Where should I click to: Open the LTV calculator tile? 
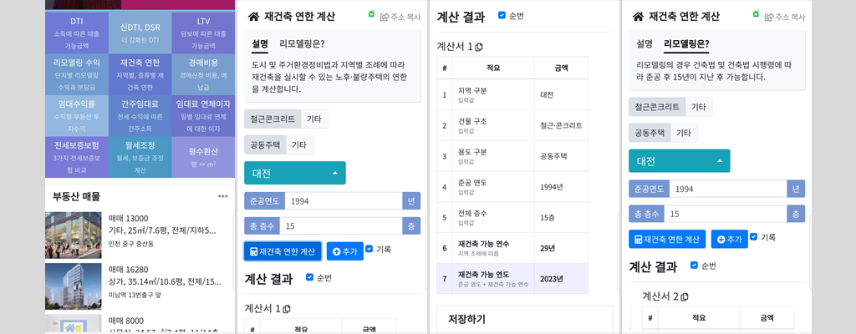click(x=203, y=33)
